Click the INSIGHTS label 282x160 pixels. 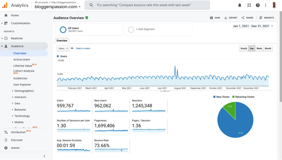click(269, 18)
